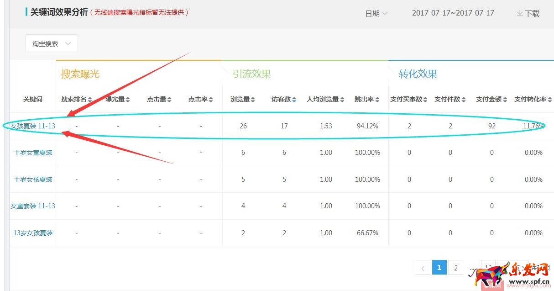Click the 下载 download icon
Viewport: 554px width, 291px height.
(520, 13)
